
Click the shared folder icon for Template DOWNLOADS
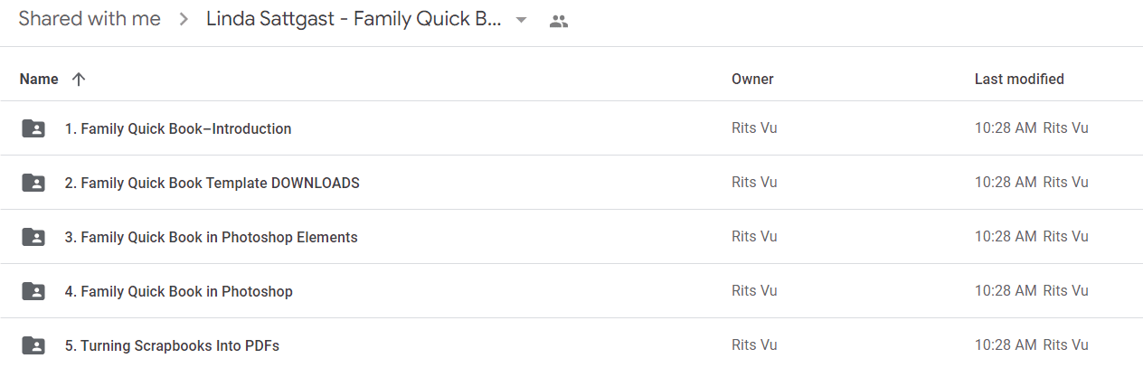pyautogui.click(x=33, y=183)
